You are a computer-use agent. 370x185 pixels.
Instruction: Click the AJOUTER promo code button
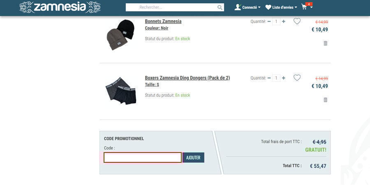pos(193,157)
